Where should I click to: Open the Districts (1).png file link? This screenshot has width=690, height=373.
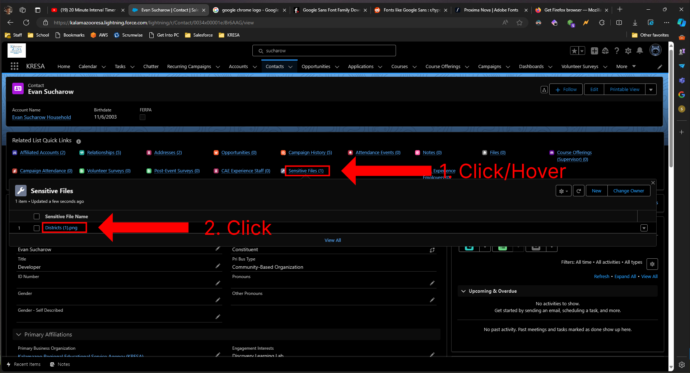tap(61, 228)
